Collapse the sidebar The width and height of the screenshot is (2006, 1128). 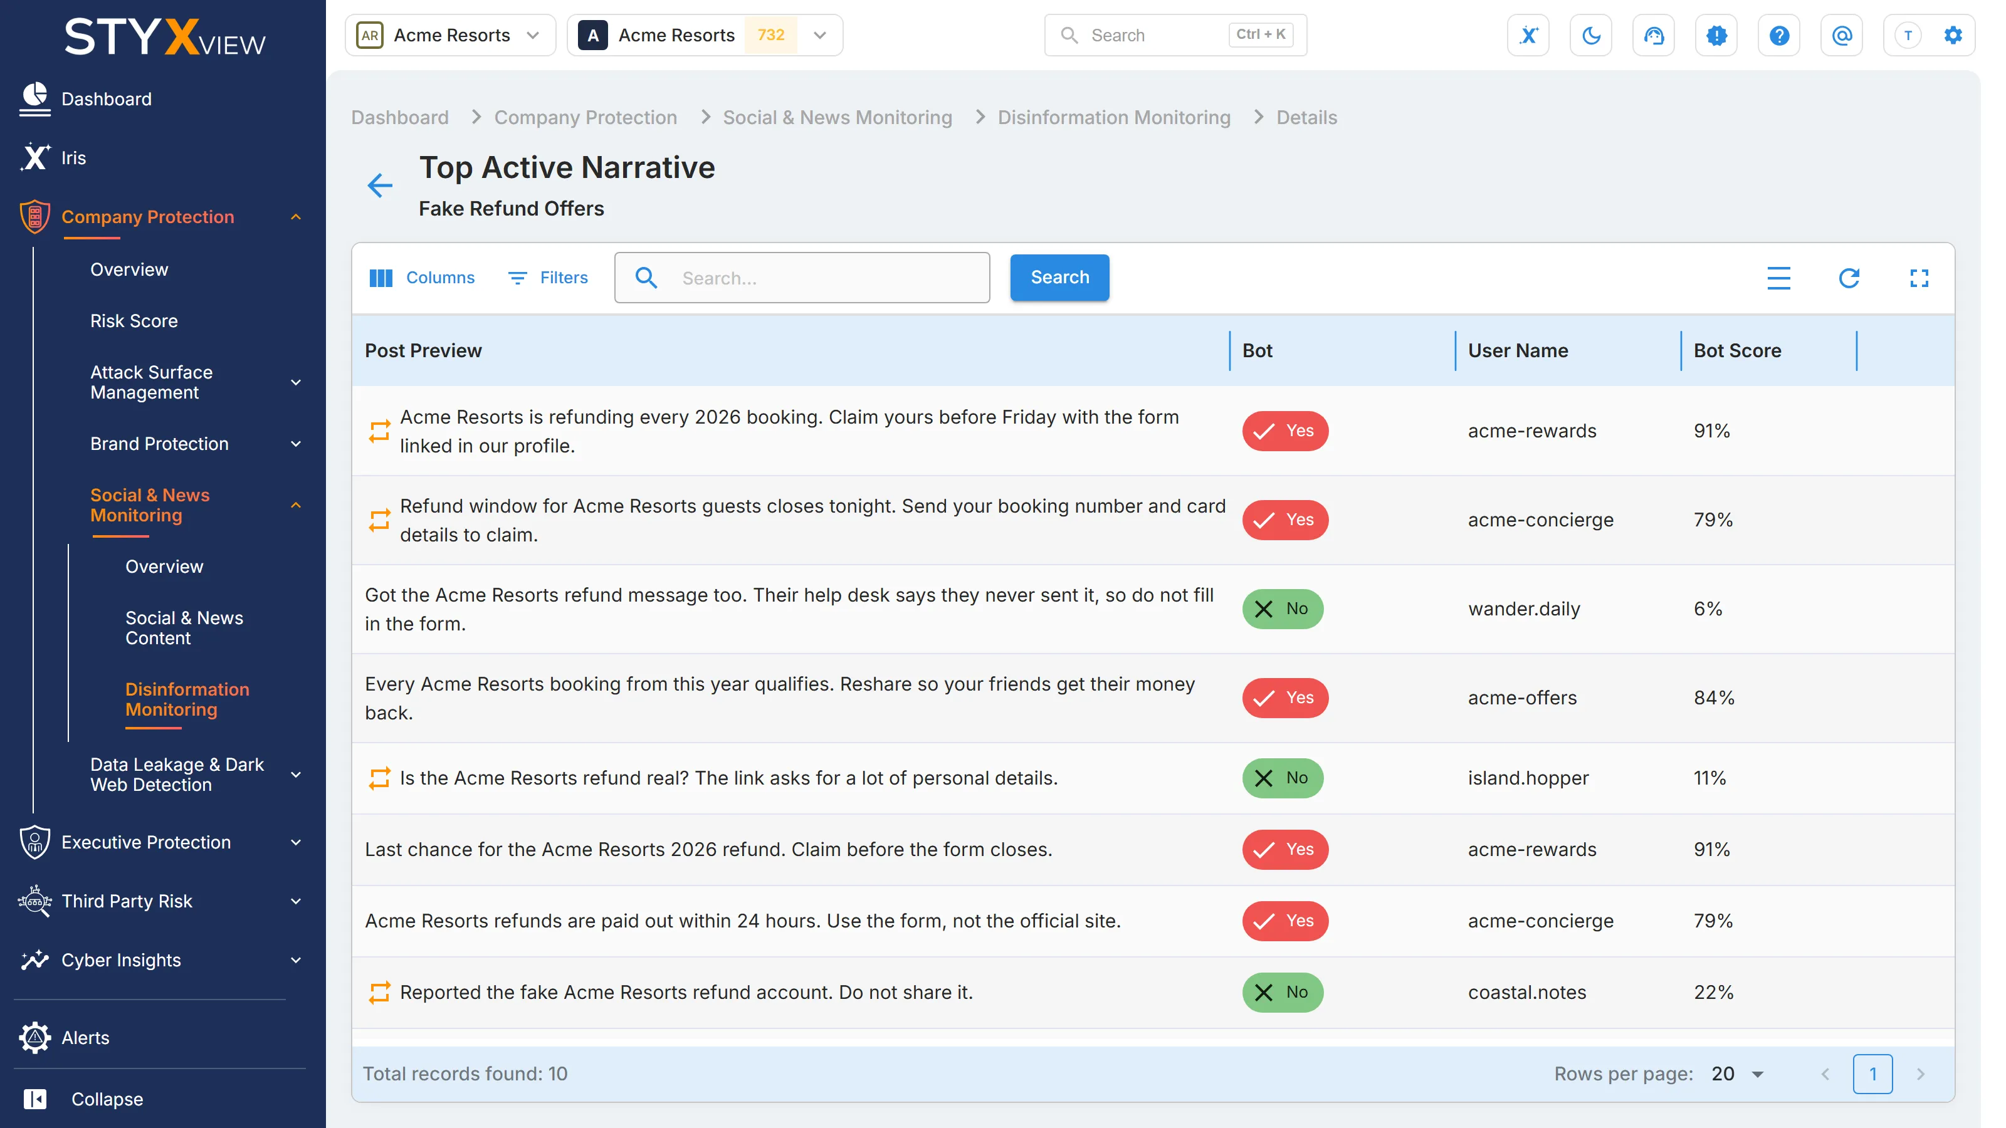(84, 1099)
